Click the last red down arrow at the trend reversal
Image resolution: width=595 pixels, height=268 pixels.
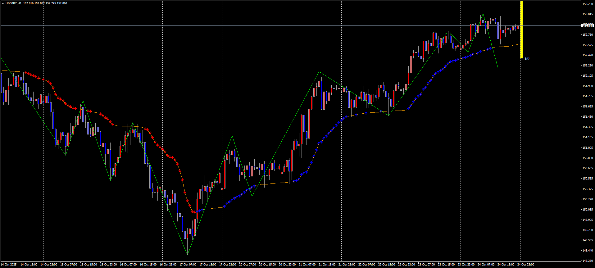click(195, 212)
